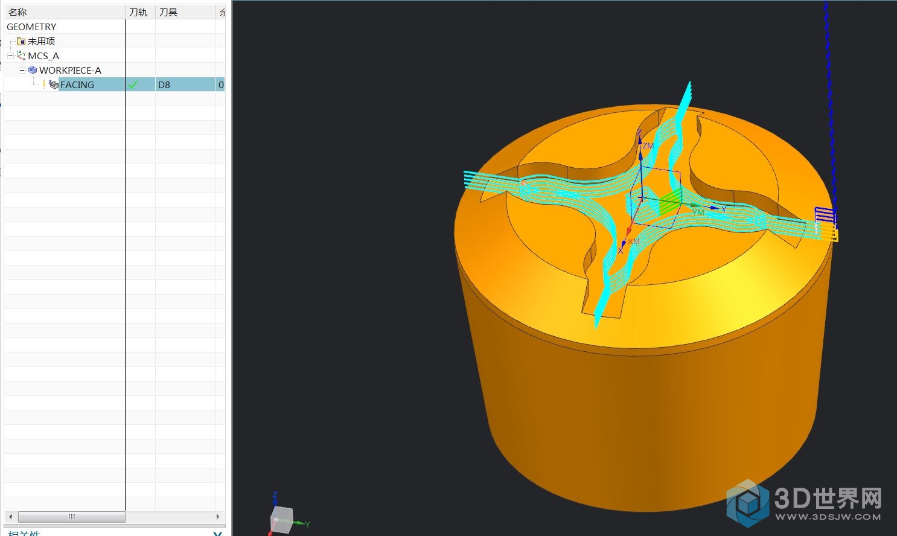Click the green shaded square at the toolpath center
The height and width of the screenshot is (536, 897).
click(670, 202)
